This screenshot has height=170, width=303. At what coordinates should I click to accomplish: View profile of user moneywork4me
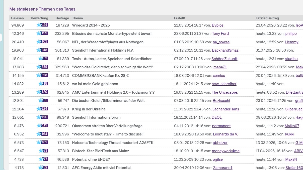(225, 151)
